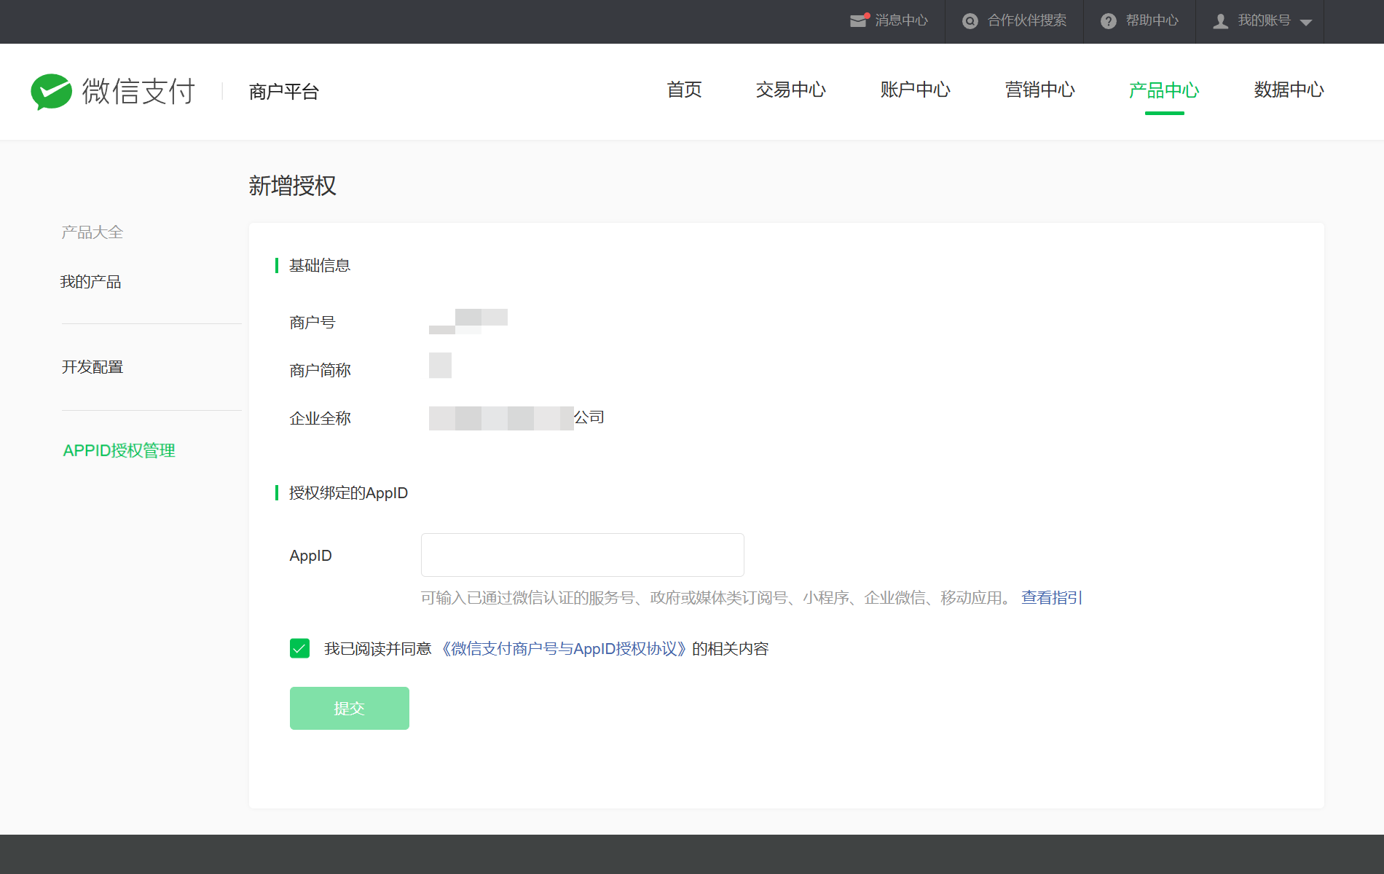Click the 商户号 field label
1384x874 pixels.
312,323
